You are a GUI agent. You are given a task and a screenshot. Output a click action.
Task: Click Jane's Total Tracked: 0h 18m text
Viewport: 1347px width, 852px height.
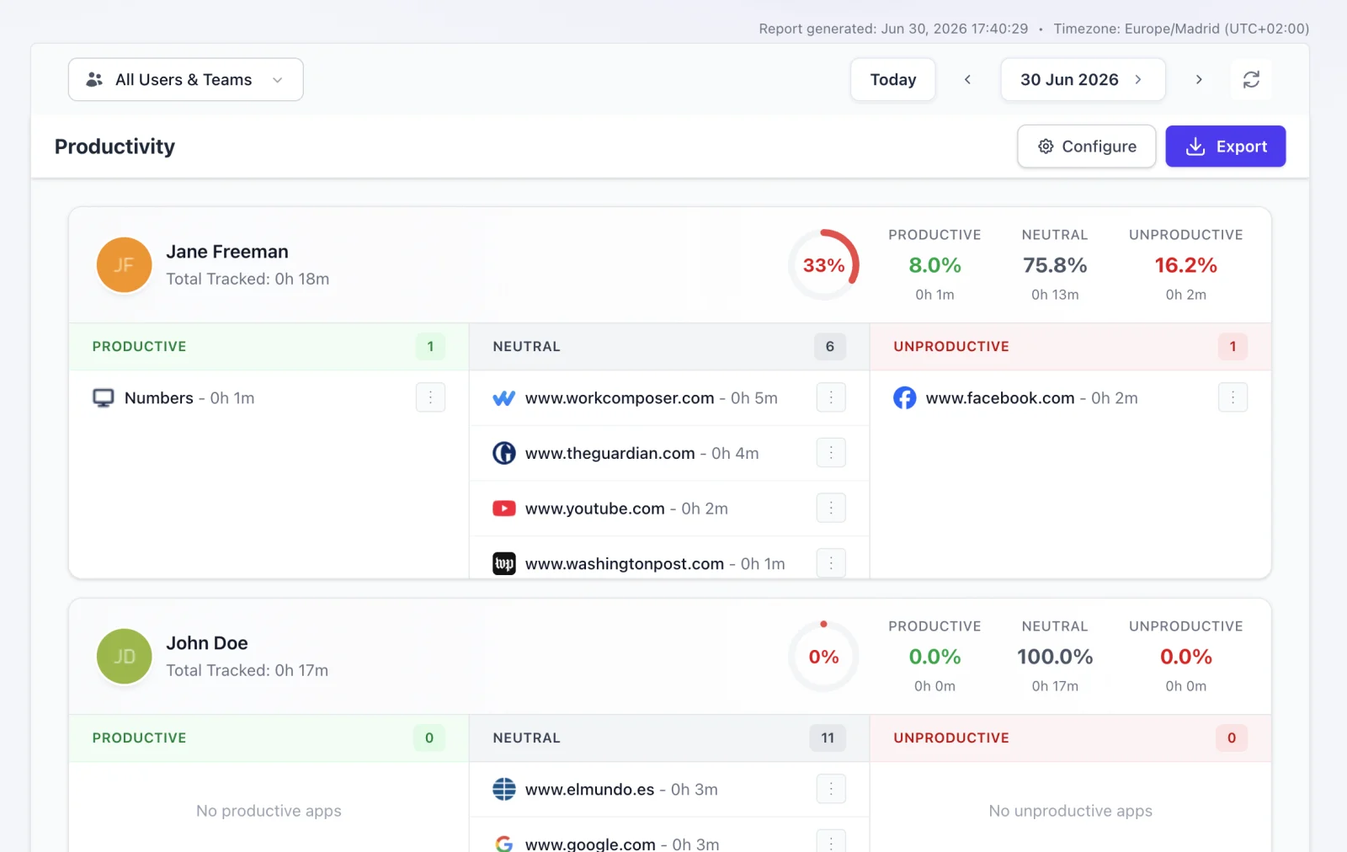point(248,279)
